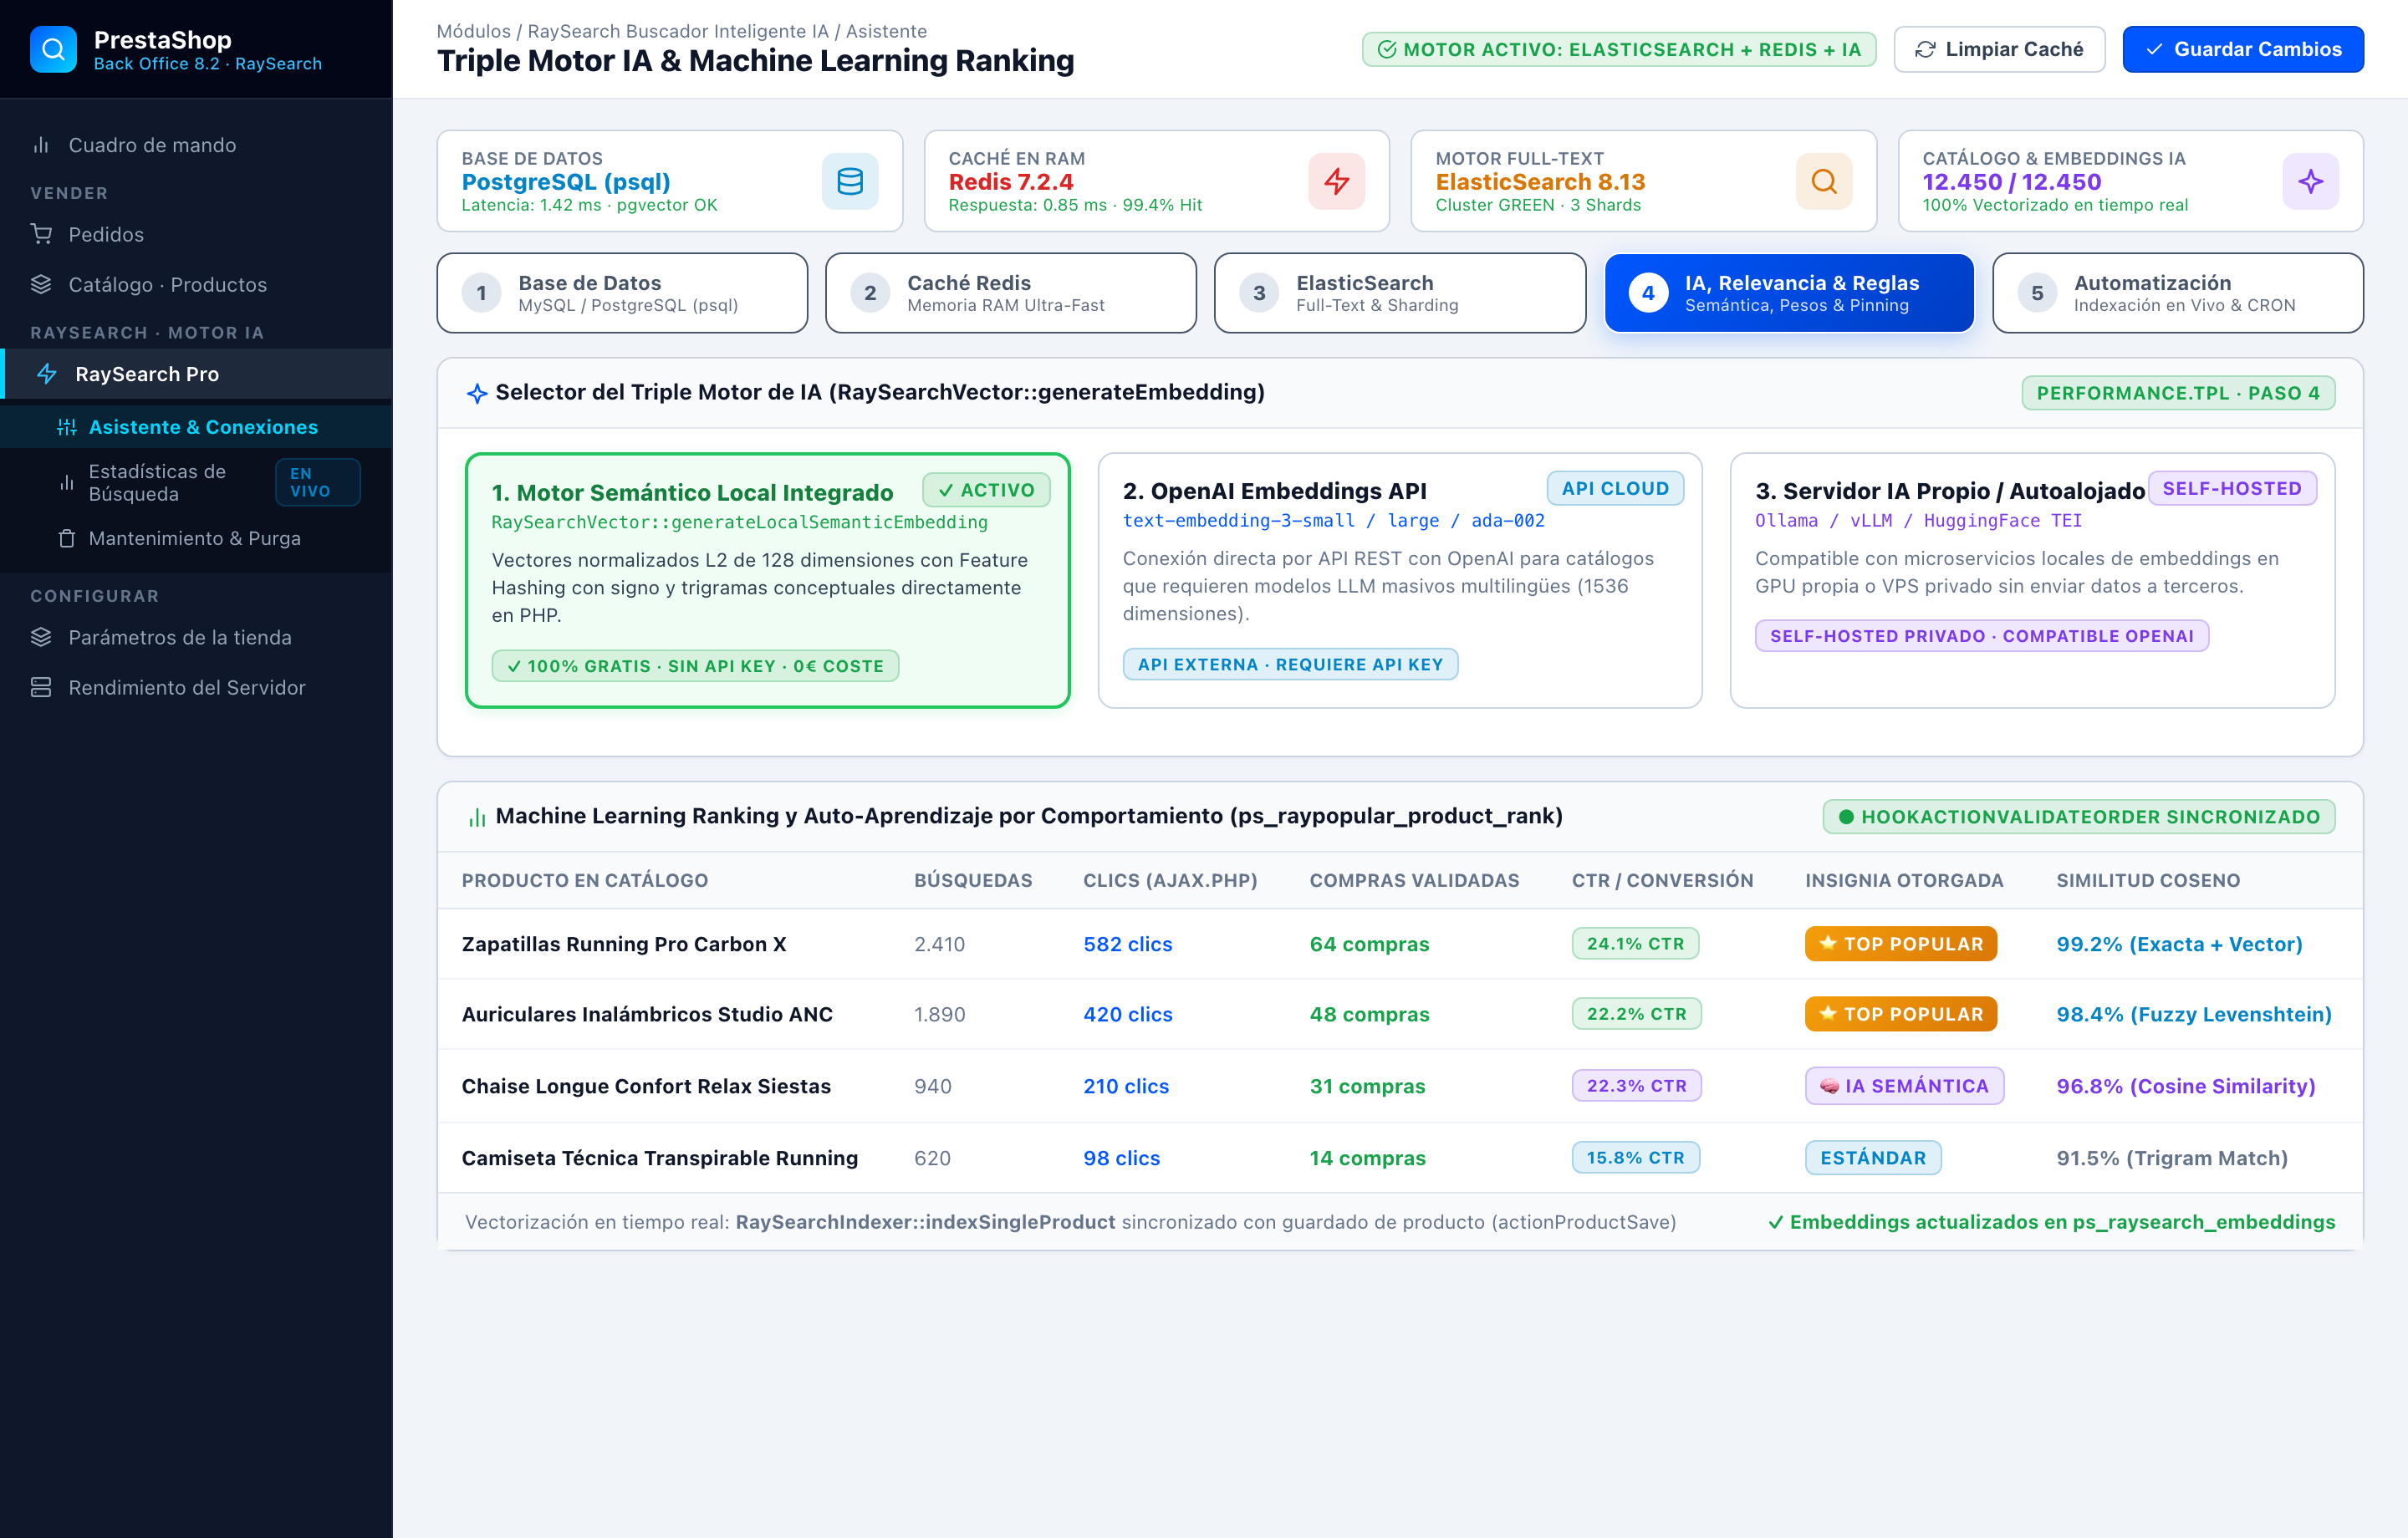The height and width of the screenshot is (1538, 2408).
Task: Open Estadísticas de Búsqueda menu item
Action: [196, 482]
